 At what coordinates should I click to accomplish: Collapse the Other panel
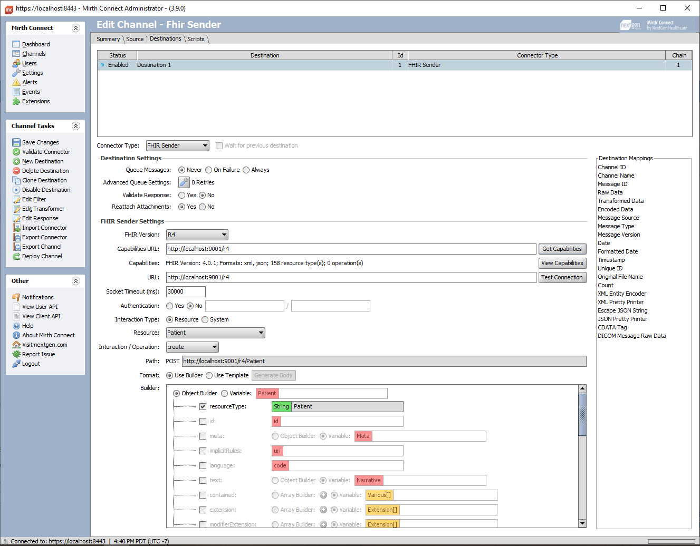pos(75,281)
